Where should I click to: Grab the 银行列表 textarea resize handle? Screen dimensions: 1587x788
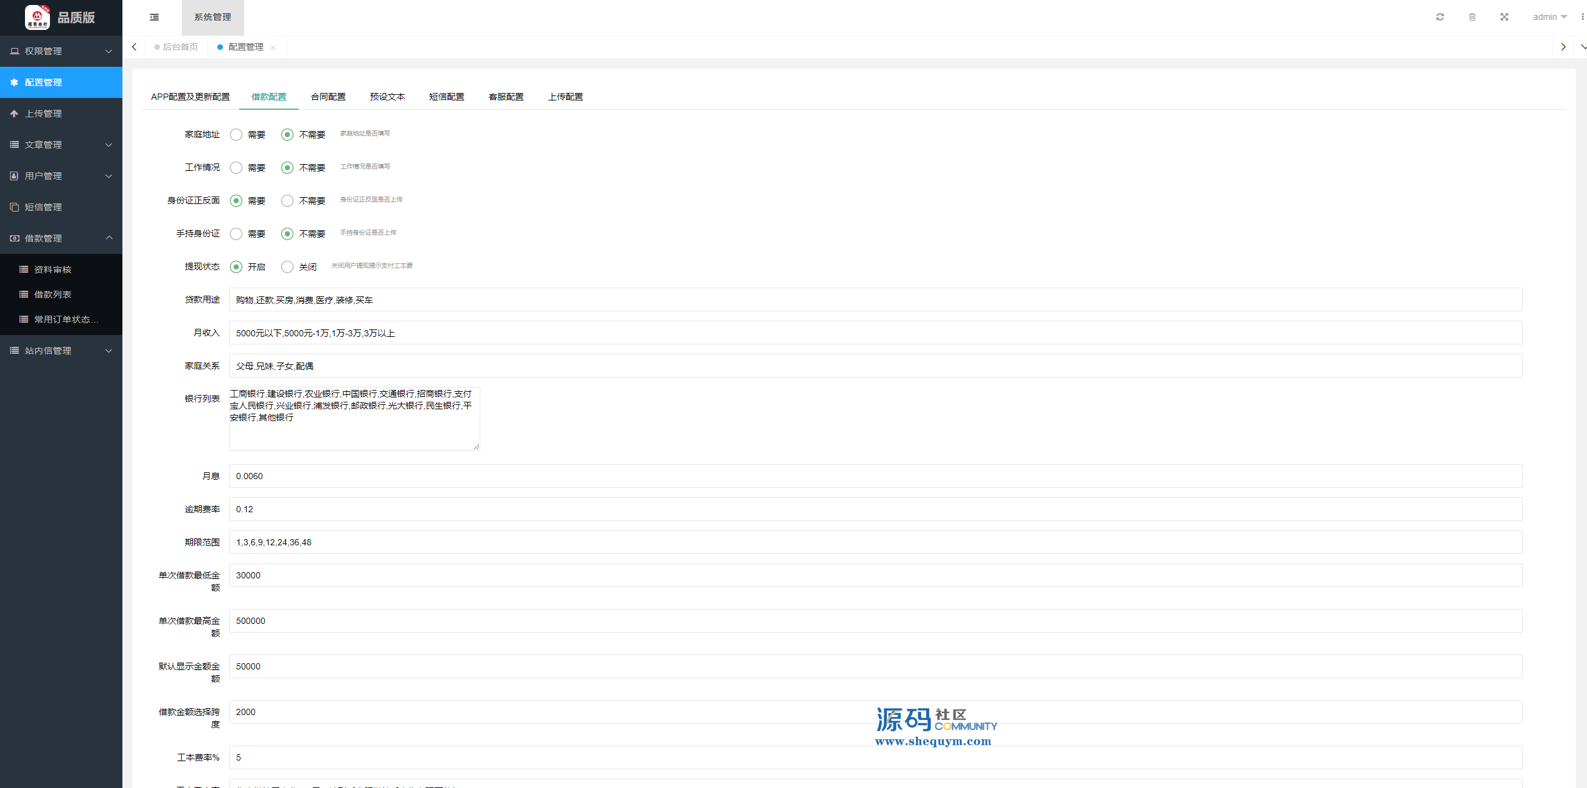point(477,447)
